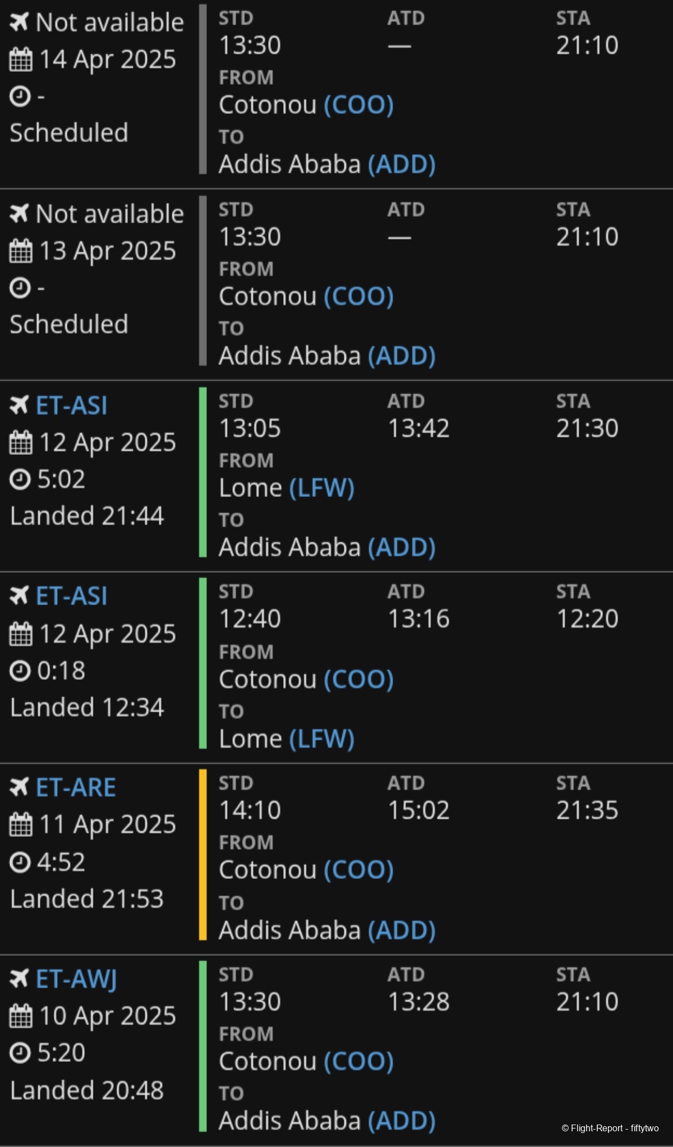This screenshot has height=1147, width=673.
Task: Click the airplane icon beside ET-AWJ
Action: click(19, 979)
